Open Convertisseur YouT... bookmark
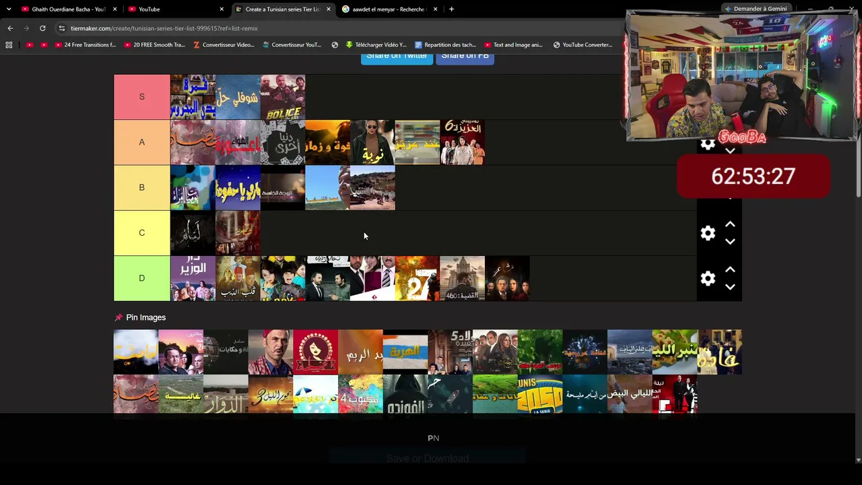The height and width of the screenshot is (485, 862). coord(292,45)
